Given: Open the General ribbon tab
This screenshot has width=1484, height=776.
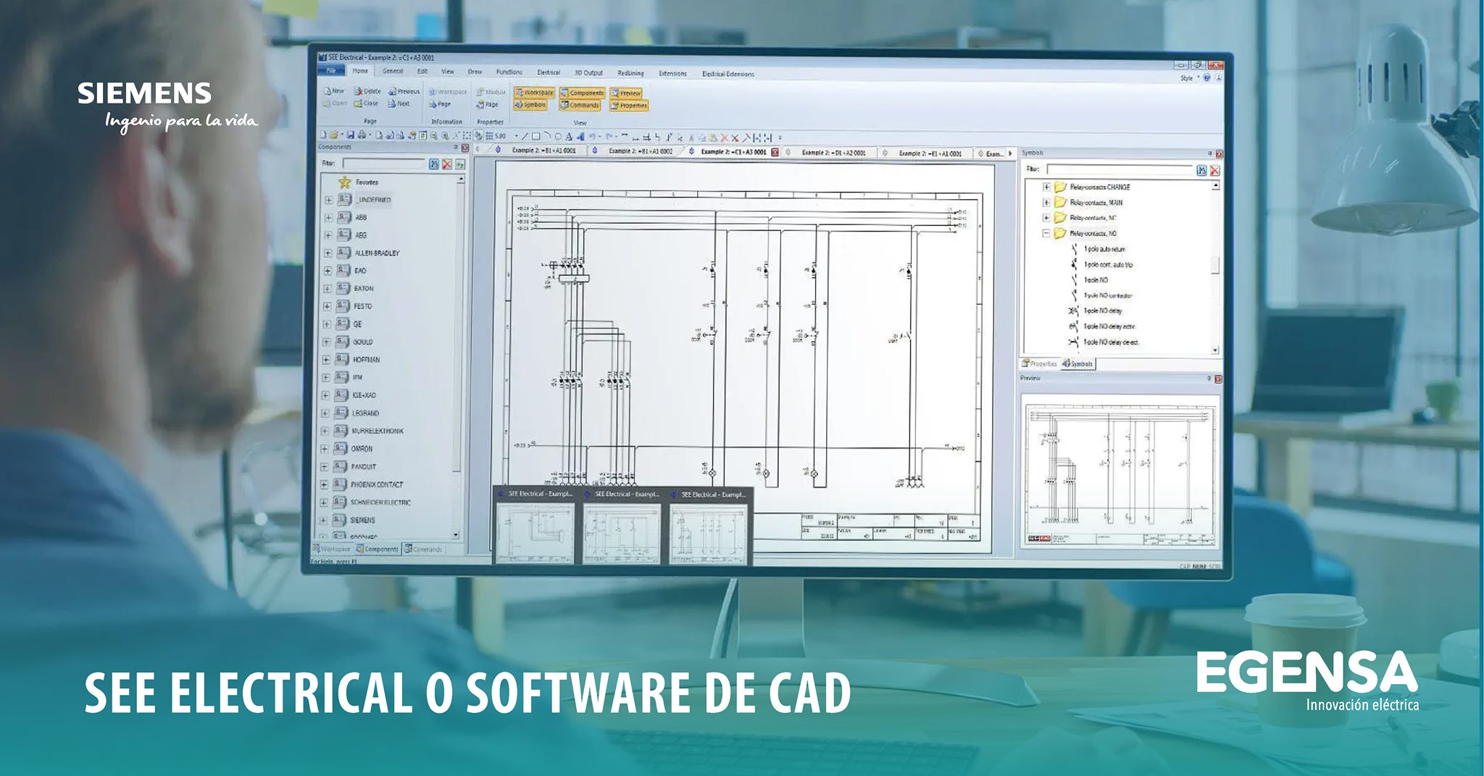Looking at the screenshot, I should point(392,71).
